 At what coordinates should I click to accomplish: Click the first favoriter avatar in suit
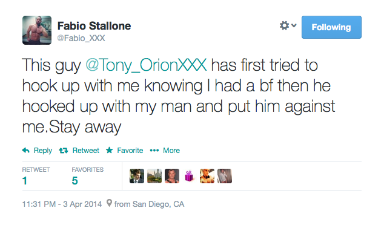click(x=137, y=176)
